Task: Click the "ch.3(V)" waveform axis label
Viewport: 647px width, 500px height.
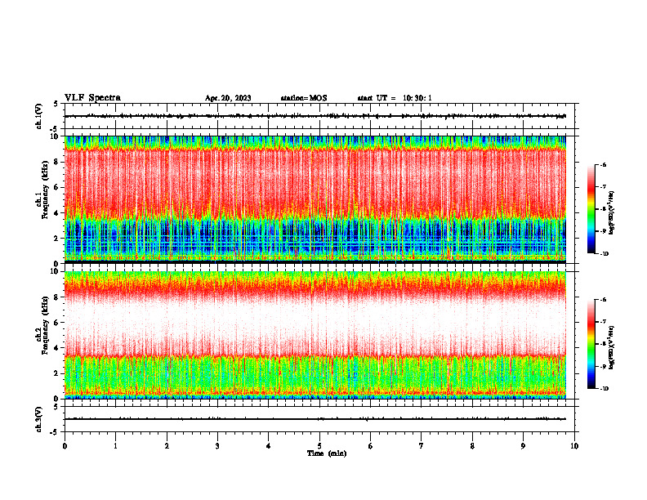Action: click(x=38, y=419)
